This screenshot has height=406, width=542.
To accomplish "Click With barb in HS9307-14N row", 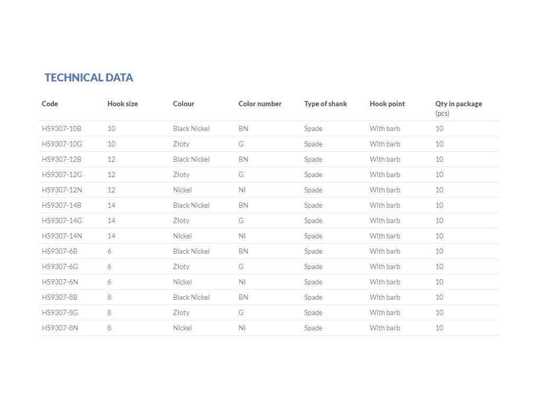I will tap(385, 236).
